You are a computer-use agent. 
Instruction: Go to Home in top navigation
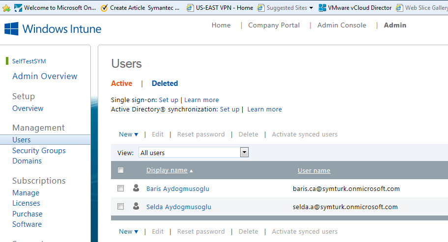pyautogui.click(x=221, y=25)
